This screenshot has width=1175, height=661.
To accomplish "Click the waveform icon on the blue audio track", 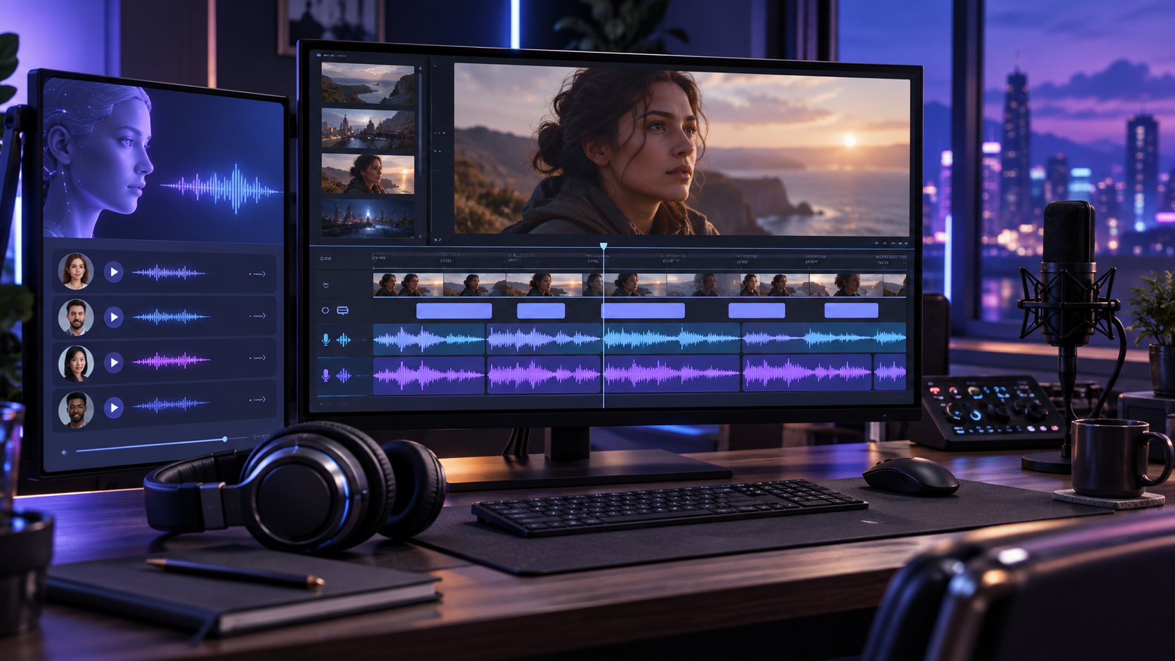I will point(344,340).
